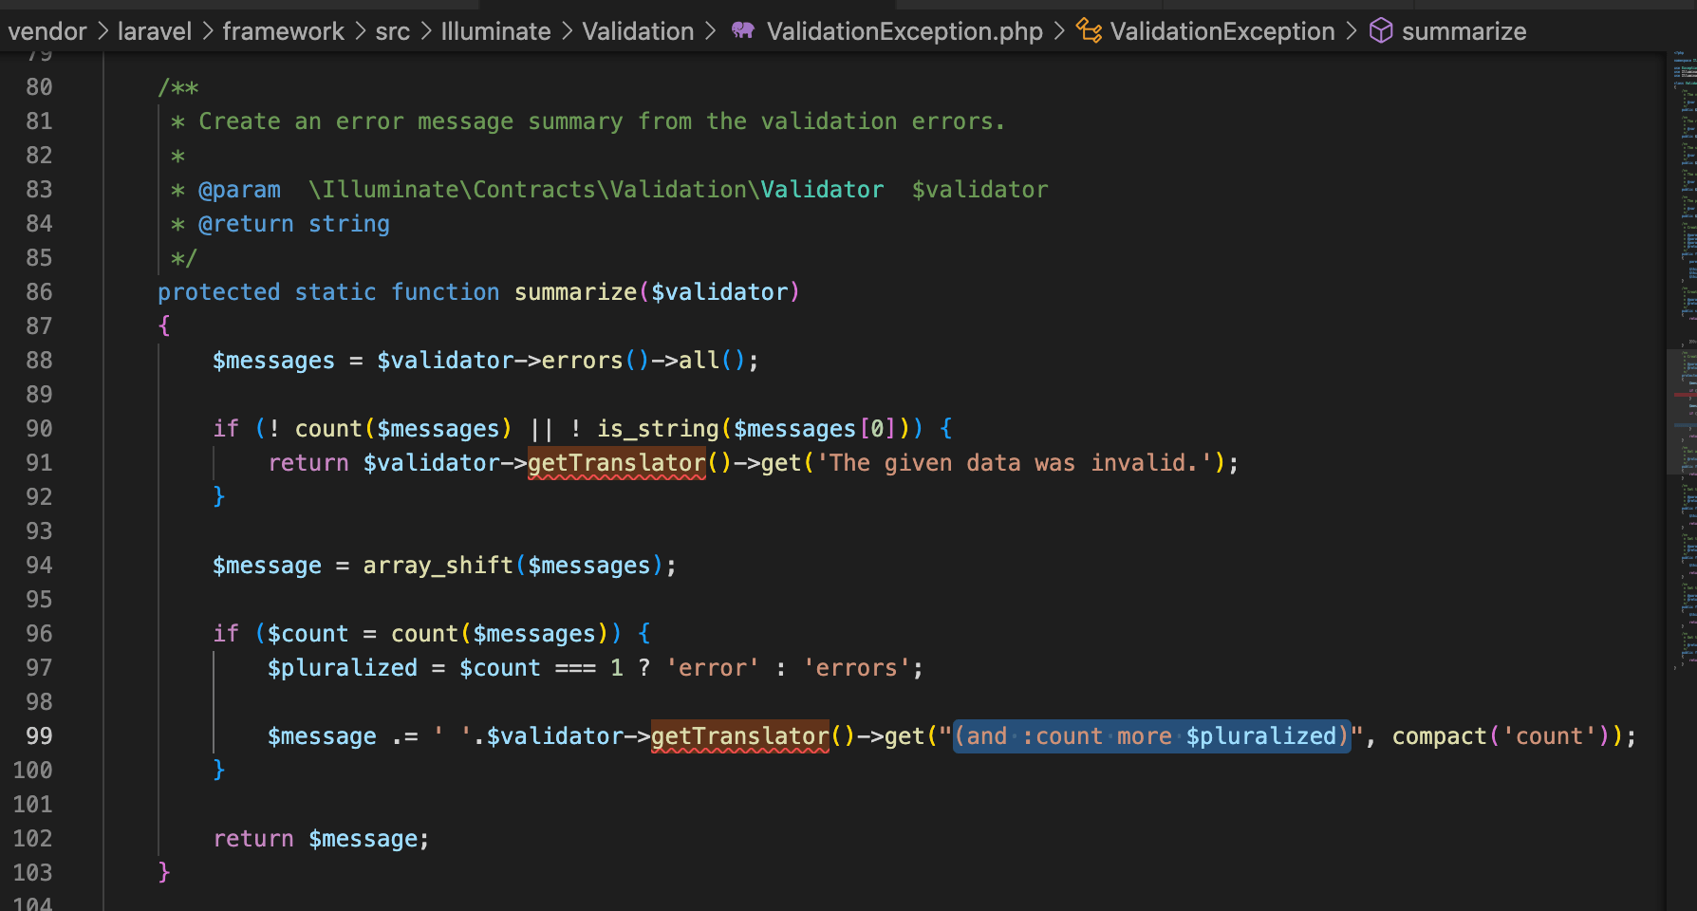The width and height of the screenshot is (1697, 911).
Task: Click the 'src' breadcrumb segment
Action: tap(392, 31)
